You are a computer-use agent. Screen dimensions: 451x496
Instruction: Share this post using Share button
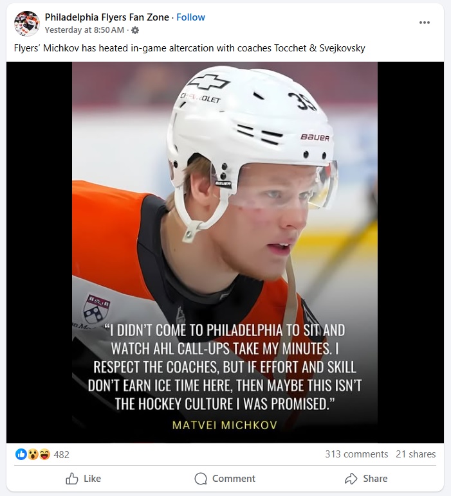(x=366, y=479)
